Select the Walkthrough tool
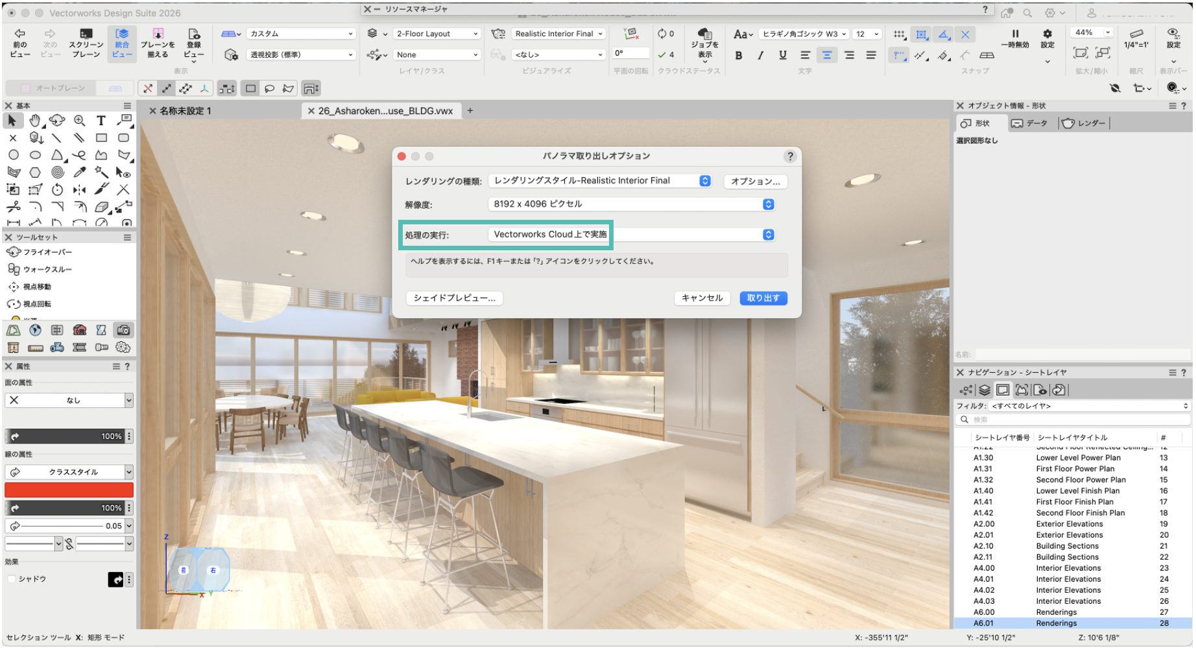The height and width of the screenshot is (651, 1196). [40, 270]
